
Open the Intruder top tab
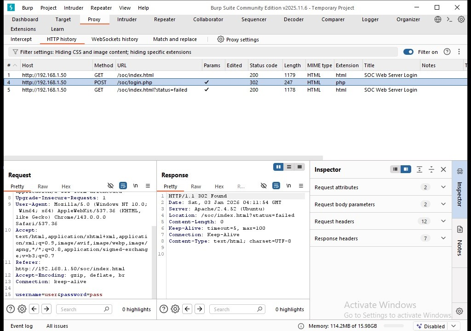pos(127,19)
